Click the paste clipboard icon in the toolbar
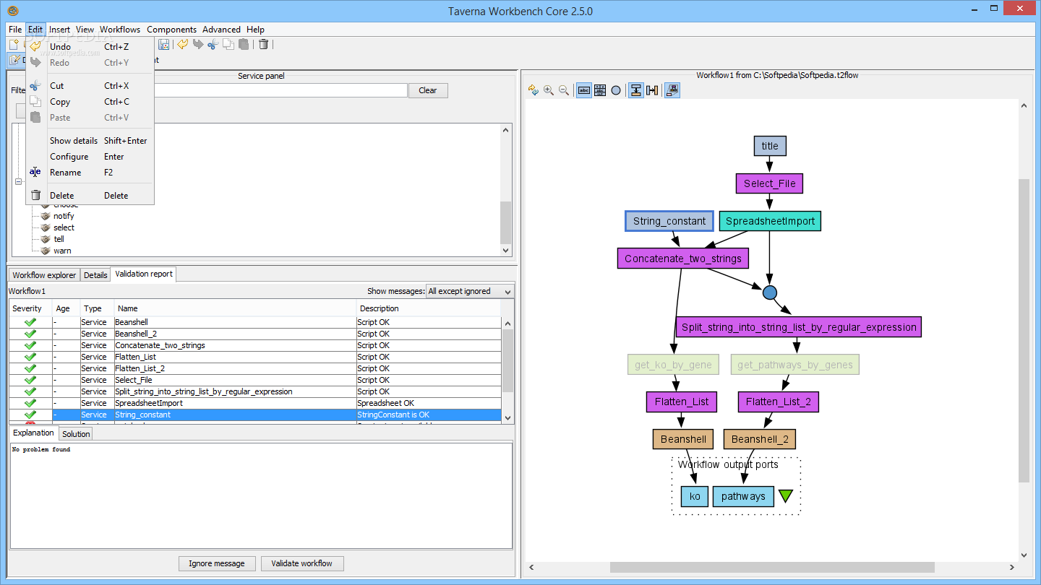1041x585 pixels. click(244, 45)
